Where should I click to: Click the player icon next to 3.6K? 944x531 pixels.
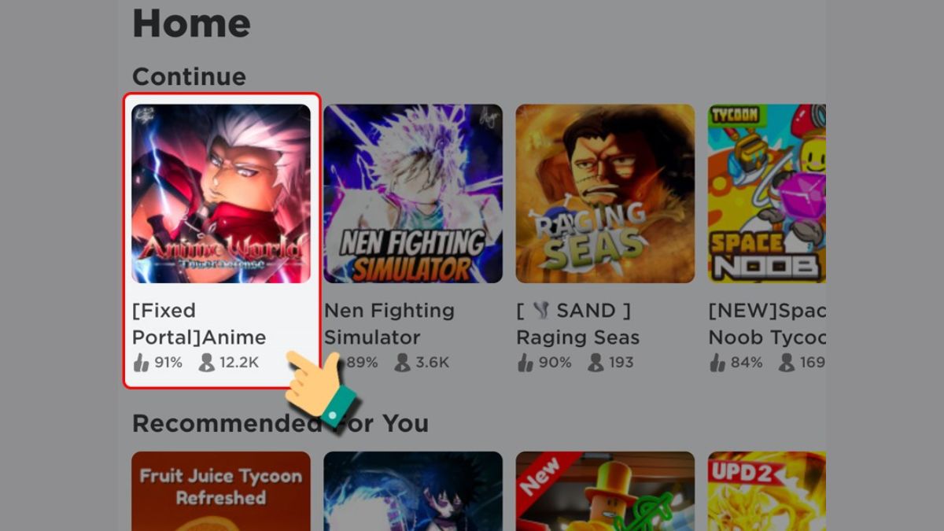pyautogui.click(x=402, y=363)
